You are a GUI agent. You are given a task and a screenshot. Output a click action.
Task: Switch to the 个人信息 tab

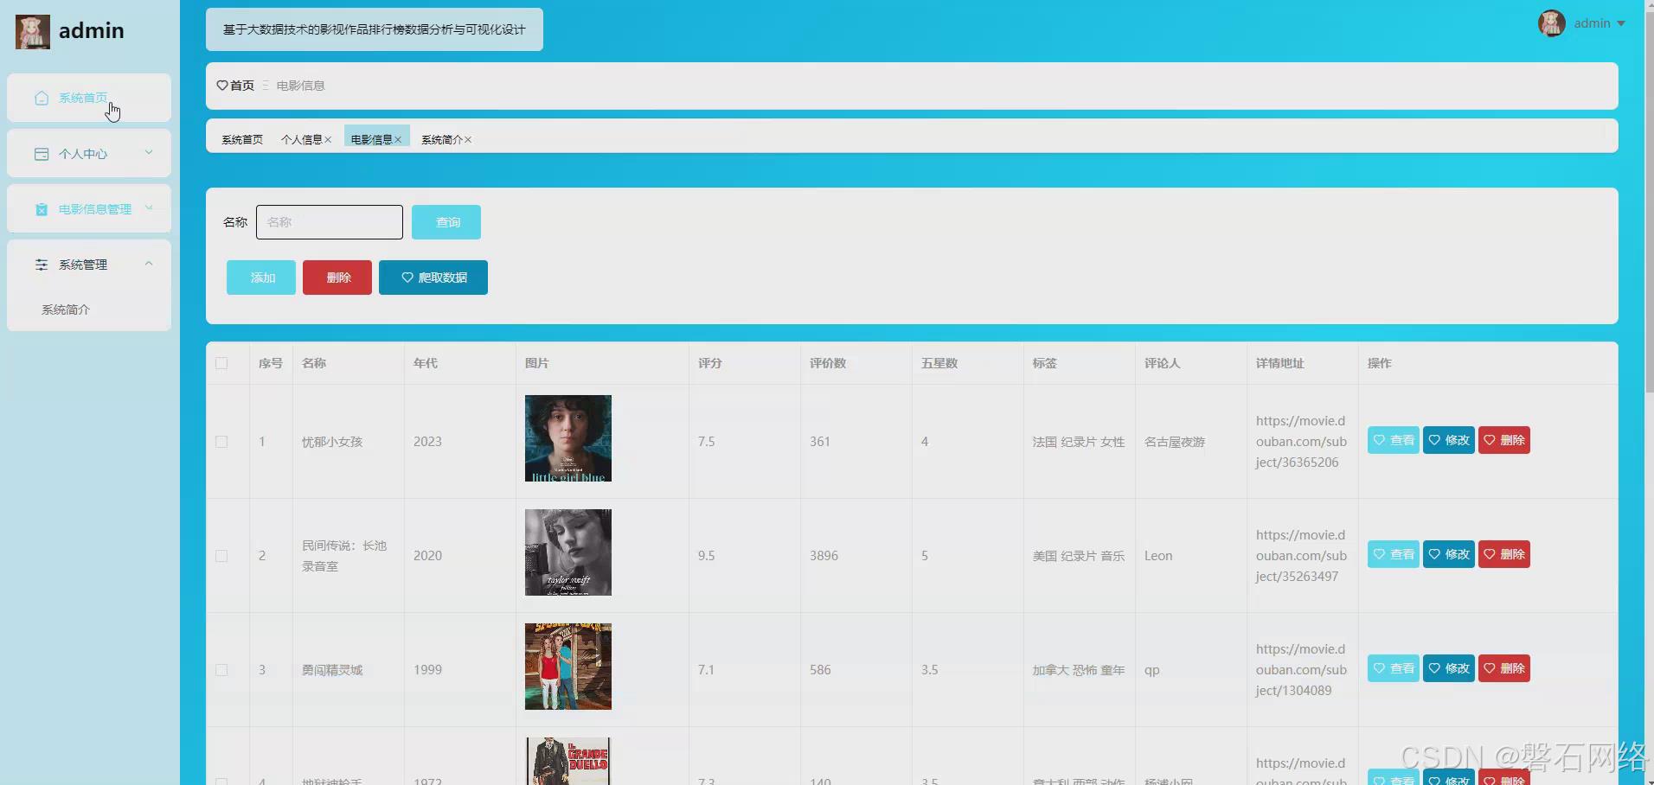[x=302, y=140]
